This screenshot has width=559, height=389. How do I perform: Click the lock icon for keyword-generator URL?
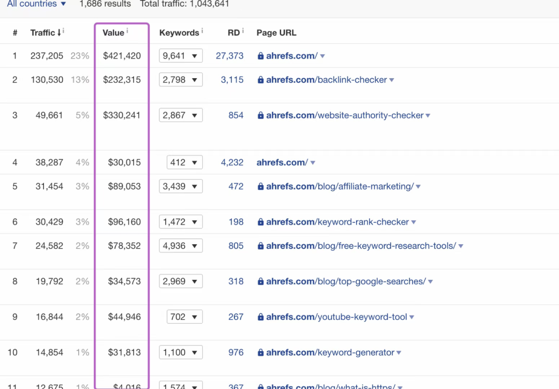click(x=260, y=353)
